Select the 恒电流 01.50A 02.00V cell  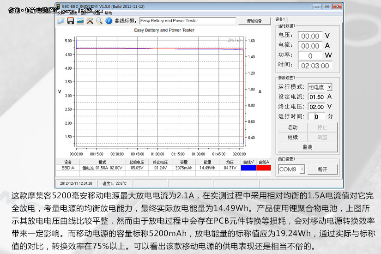pyautogui.click(x=103, y=168)
